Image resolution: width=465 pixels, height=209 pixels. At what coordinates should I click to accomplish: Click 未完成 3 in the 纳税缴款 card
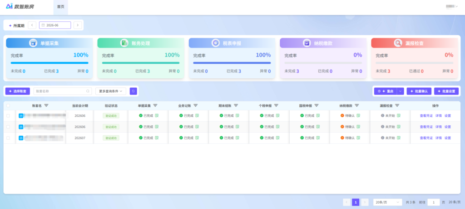tap(292, 71)
